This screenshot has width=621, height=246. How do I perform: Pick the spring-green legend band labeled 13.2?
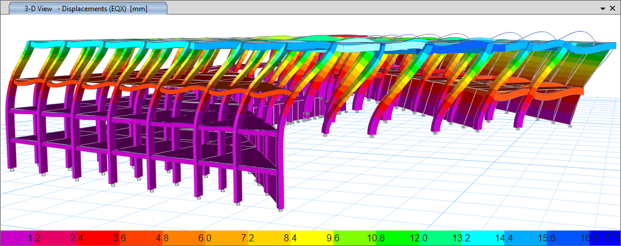pos(461,238)
